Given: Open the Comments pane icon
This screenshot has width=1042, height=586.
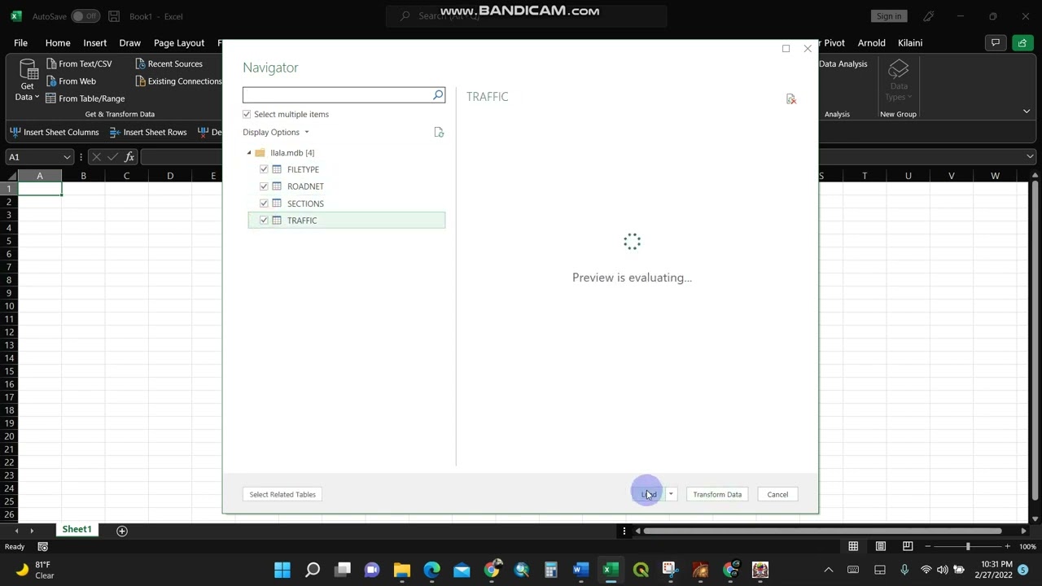Looking at the screenshot, I should pyautogui.click(x=994, y=43).
